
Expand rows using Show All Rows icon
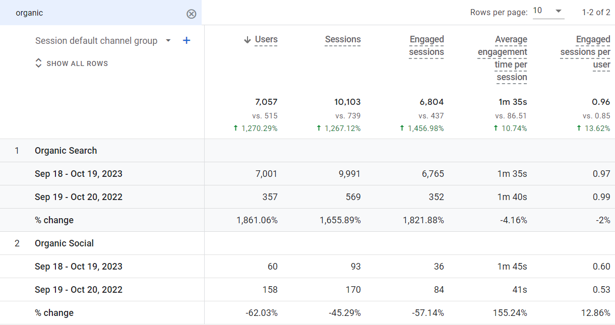pos(38,63)
